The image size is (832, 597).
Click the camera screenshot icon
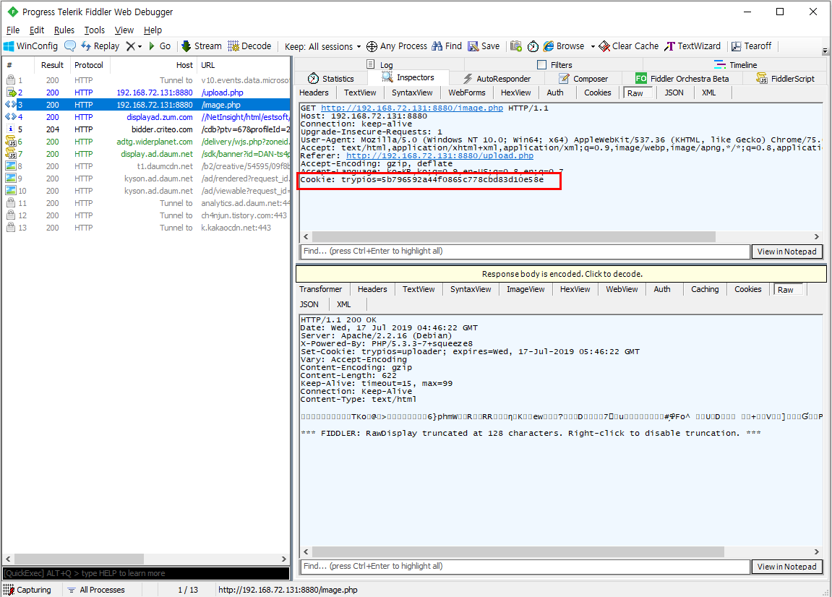click(x=516, y=46)
